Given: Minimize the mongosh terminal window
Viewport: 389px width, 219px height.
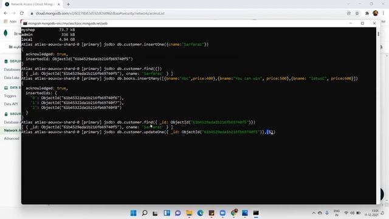Looking at the screenshot, I should click(351, 23).
